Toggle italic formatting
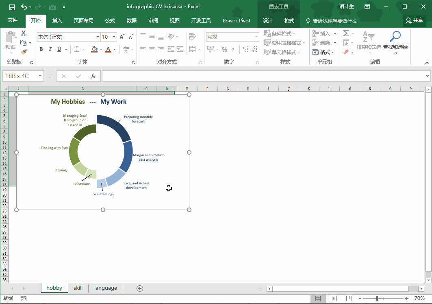The width and height of the screenshot is (432, 304). coord(50,49)
